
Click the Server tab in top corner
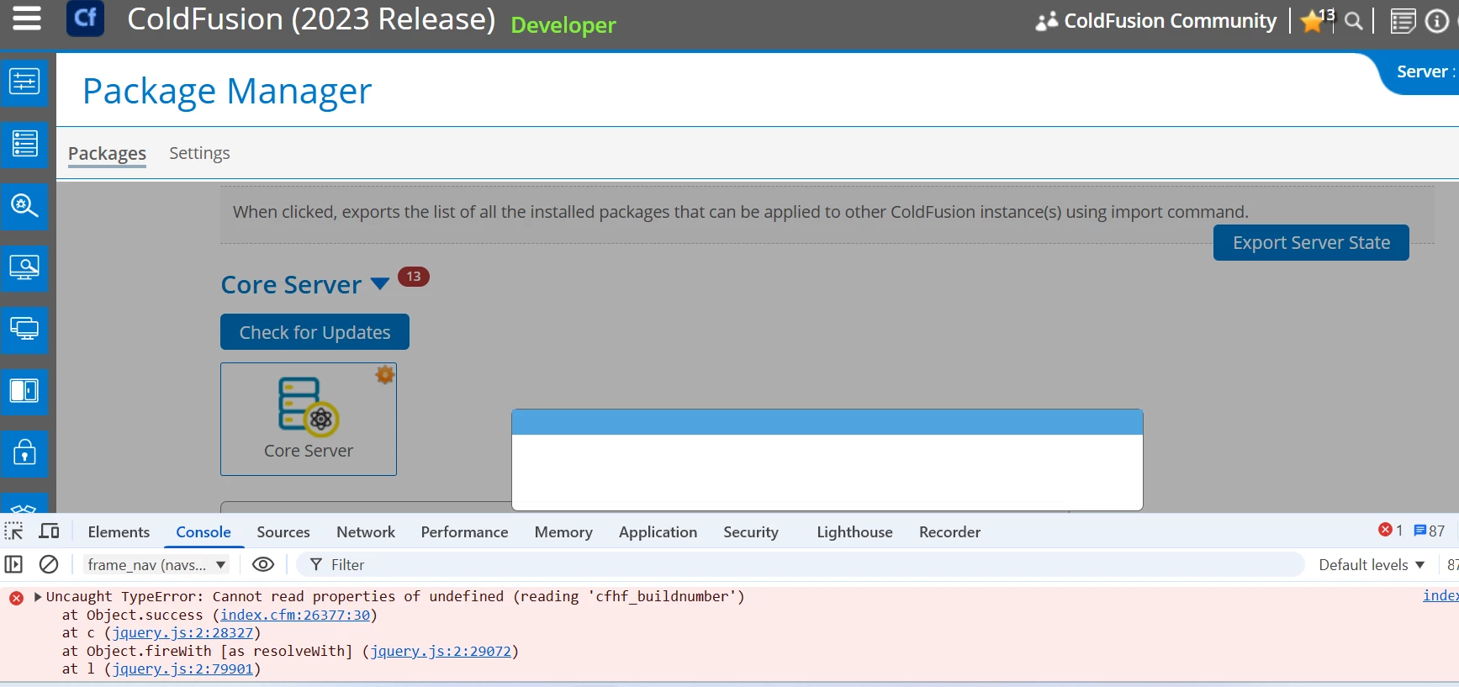(x=1424, y=72)
